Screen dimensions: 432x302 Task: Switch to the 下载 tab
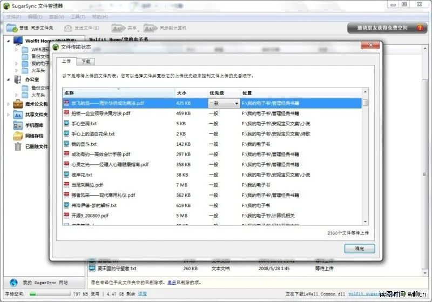[86, 62]
